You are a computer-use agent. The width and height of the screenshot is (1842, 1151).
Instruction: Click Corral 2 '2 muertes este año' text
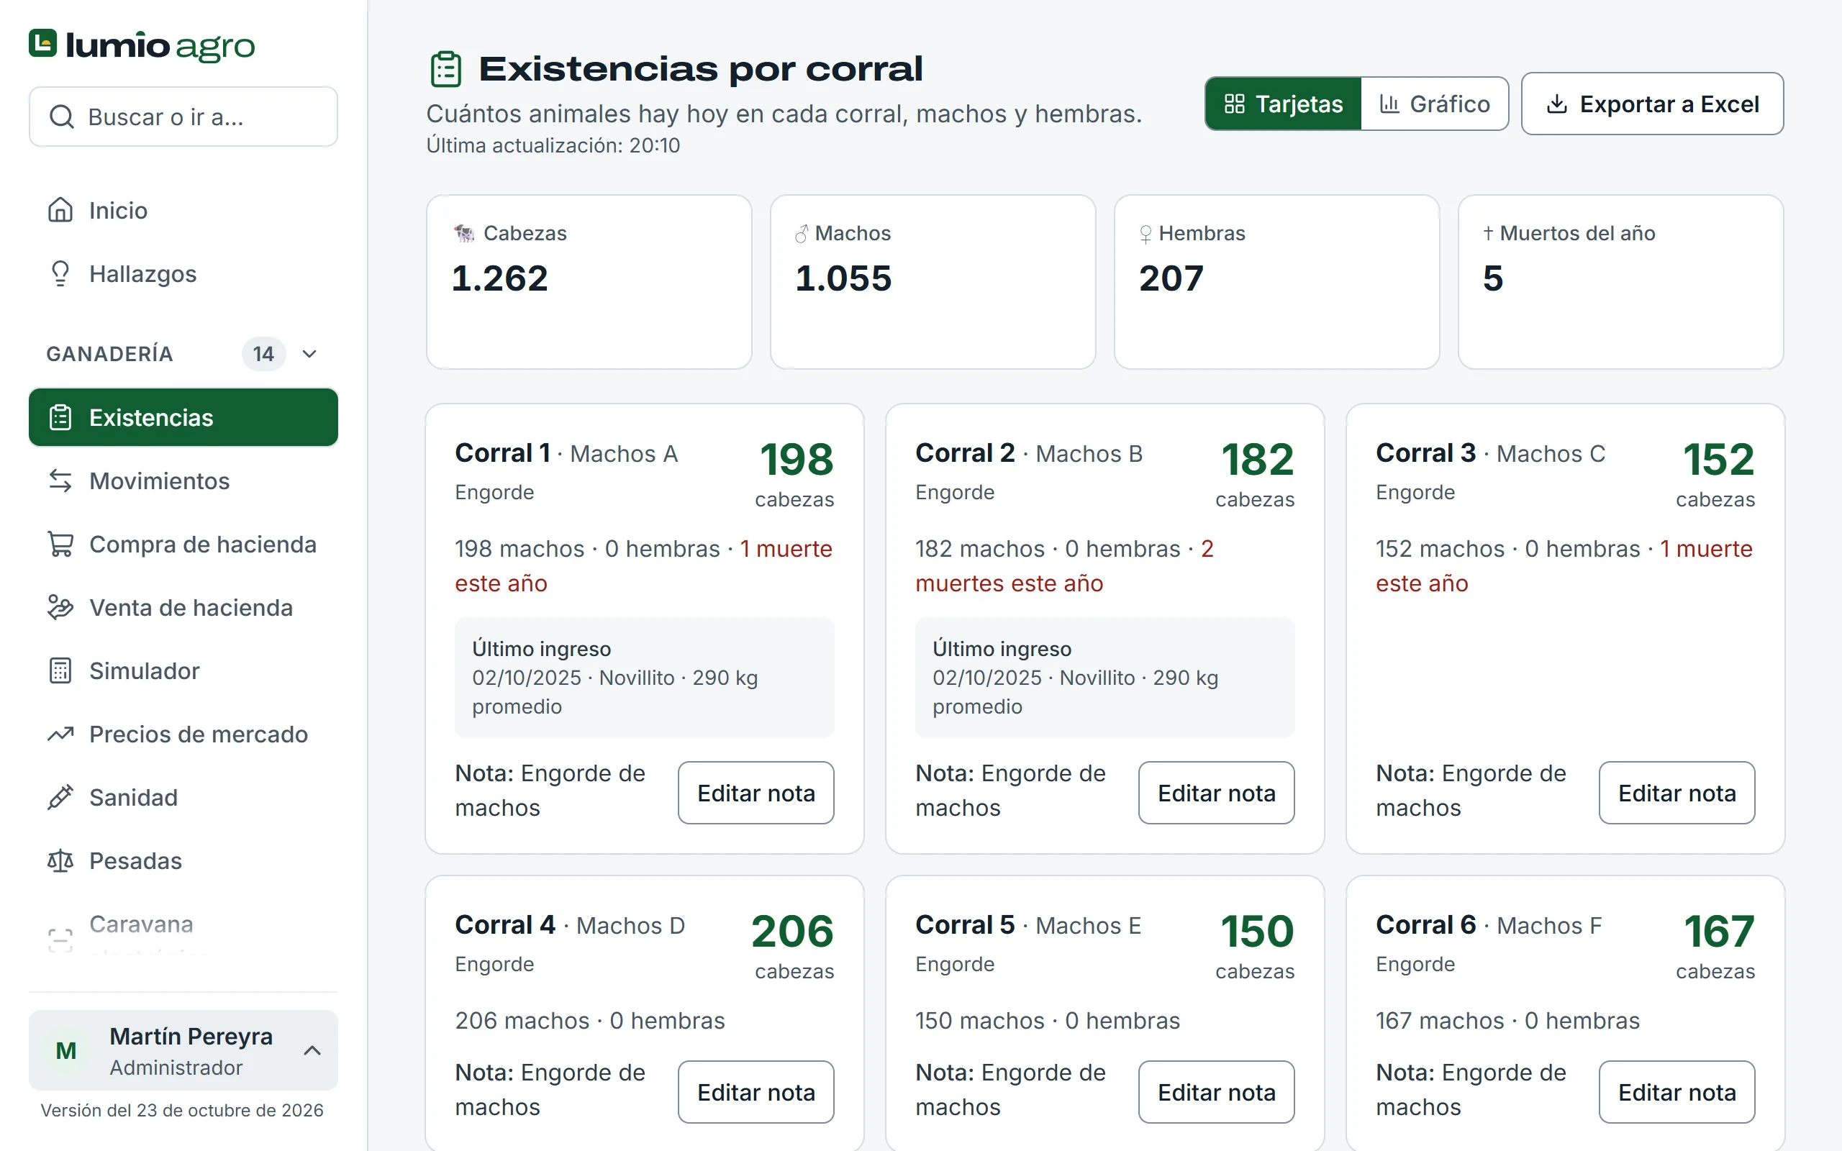pyautogui.click(x=1064, y=565)
